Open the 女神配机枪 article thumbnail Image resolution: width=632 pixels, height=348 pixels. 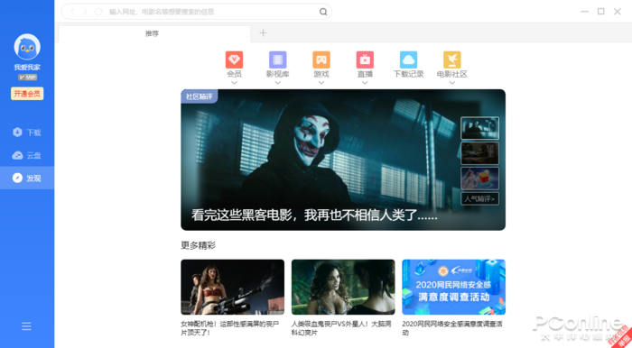click(x=233, y=287)
